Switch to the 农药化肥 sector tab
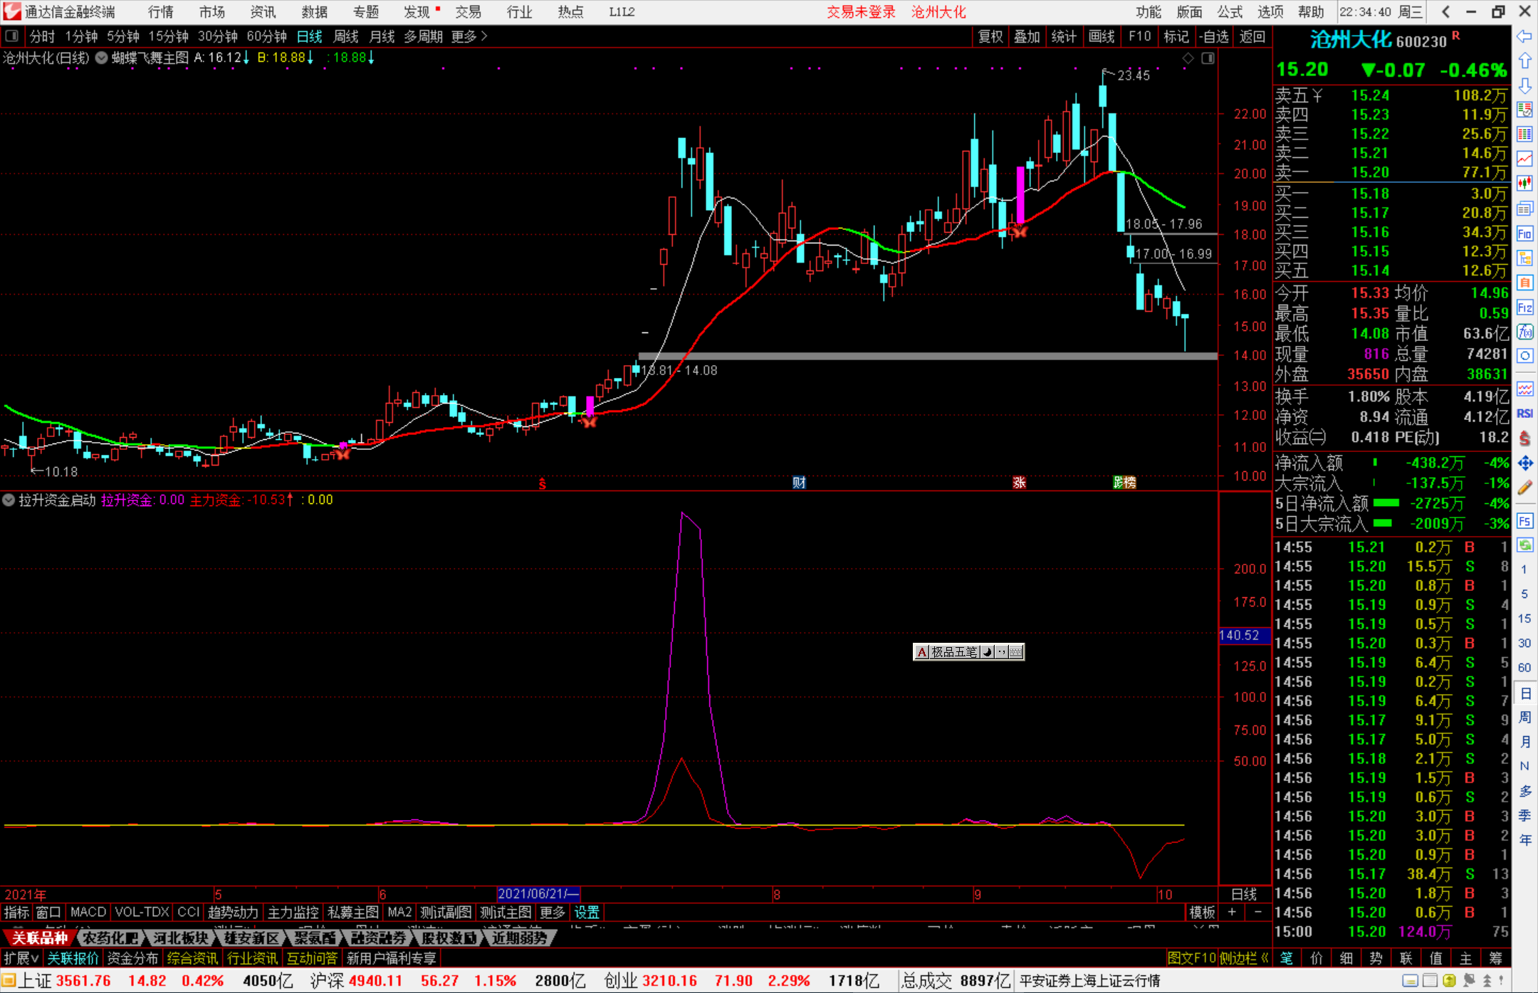 pyautogui.click(x=110, y=938)
